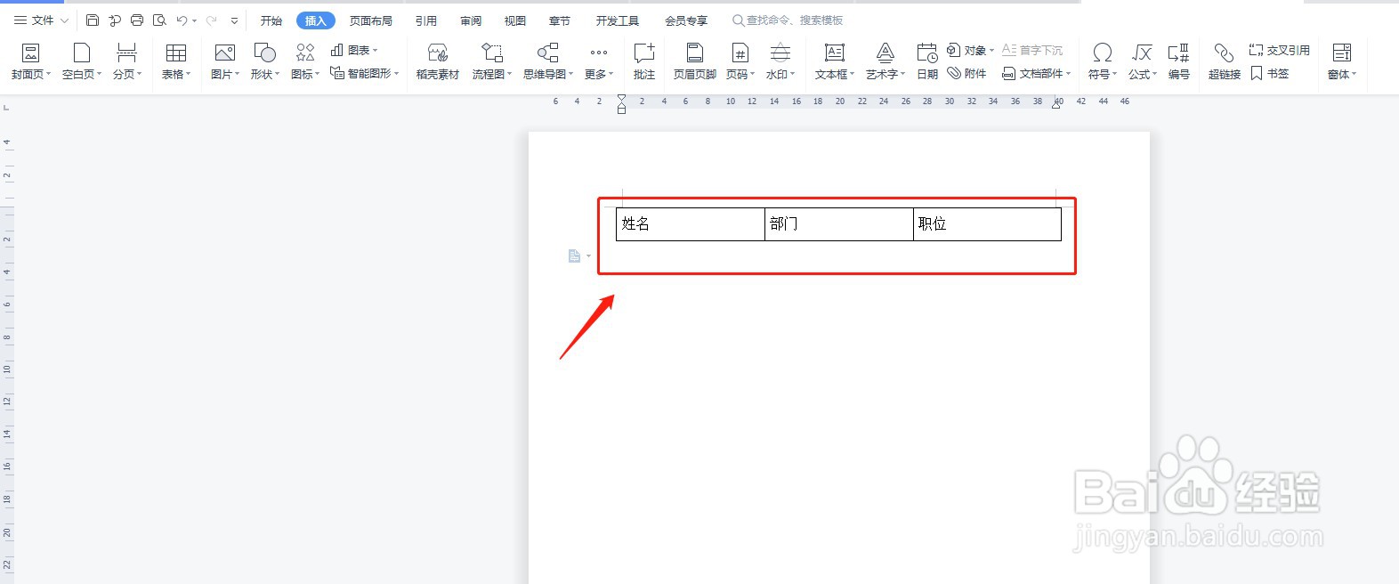
Task: Insert a page break (分页)
Action: click(x=127, y=61)
